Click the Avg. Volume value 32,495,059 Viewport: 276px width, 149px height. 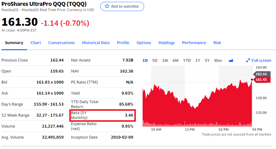click(x=53, y=137)
